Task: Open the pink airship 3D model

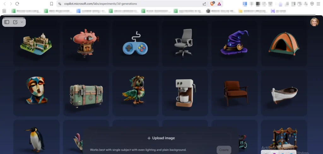Action: [x=86, y=43]
